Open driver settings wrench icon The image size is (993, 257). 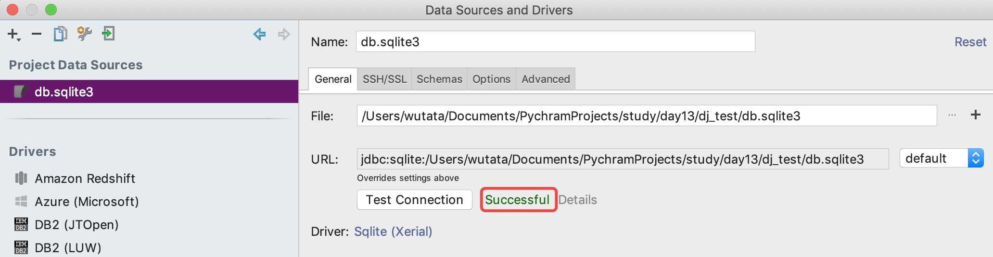pyautogui.click(x=84, y=34)
